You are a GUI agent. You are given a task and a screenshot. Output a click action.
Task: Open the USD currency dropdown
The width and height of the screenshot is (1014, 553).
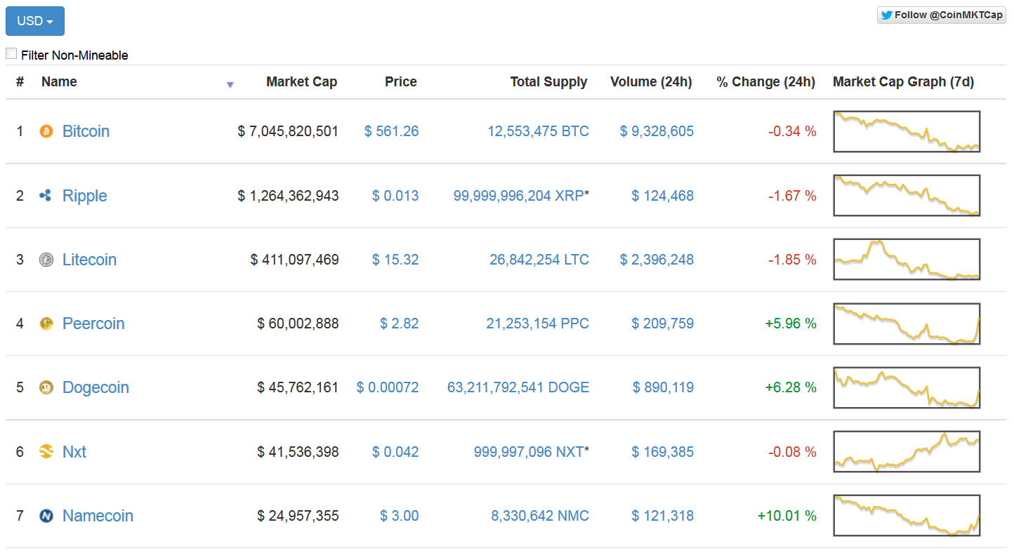point(35,21)
